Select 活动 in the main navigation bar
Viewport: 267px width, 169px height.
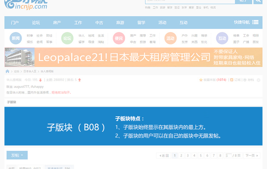pos(162,23)
